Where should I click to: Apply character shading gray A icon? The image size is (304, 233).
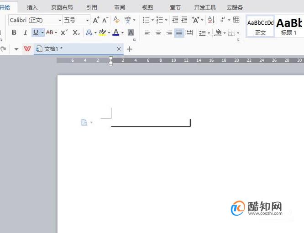[x=131, y=33]
